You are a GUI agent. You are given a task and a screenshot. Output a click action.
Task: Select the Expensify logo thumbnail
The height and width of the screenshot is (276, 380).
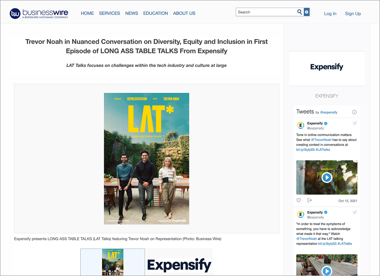coord(179,262)
